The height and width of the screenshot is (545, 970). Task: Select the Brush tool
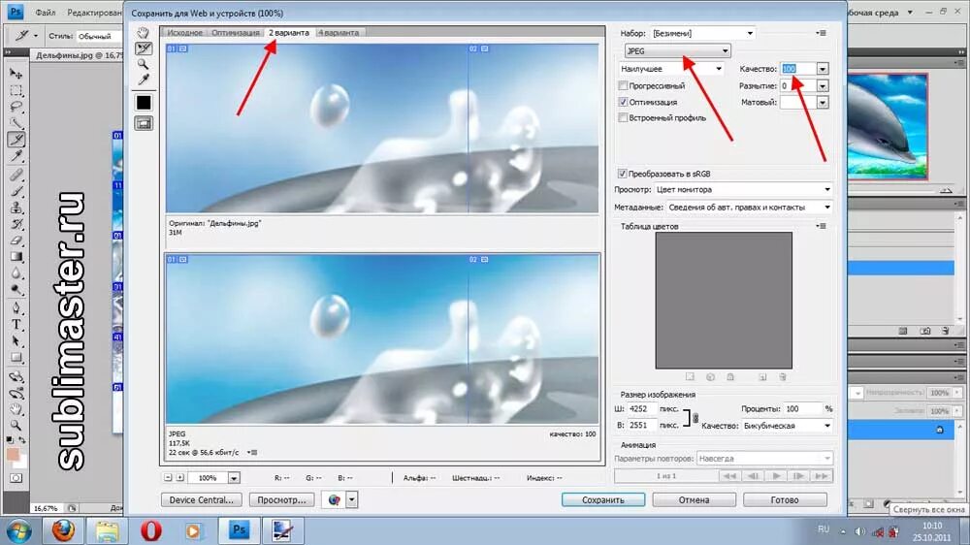coord(16,191)
